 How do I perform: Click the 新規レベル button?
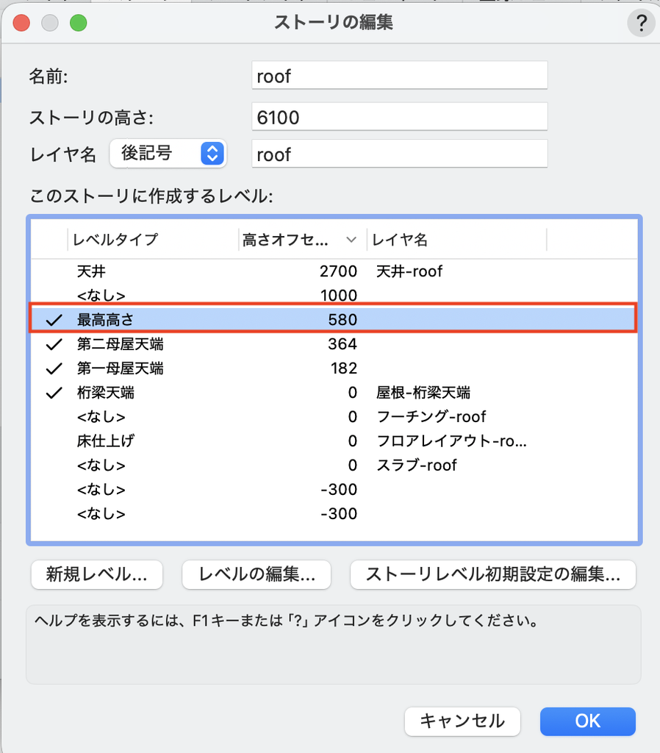click(x=97, y=574)
